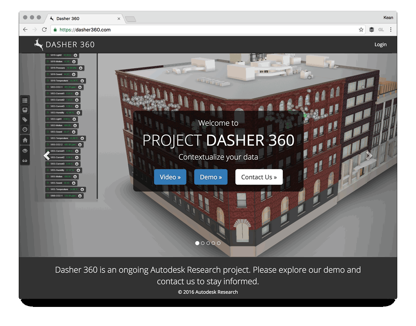Open the Chrome three-dot menu

click(390, 29)
